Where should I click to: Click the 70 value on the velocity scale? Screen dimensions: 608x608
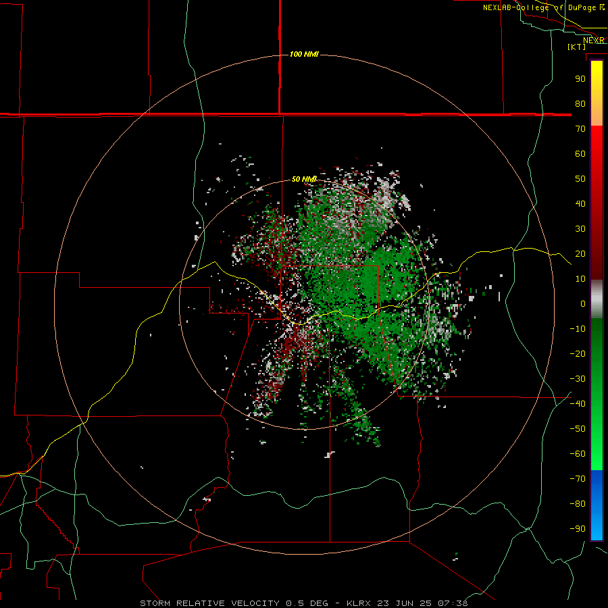[x=580, y=129]
